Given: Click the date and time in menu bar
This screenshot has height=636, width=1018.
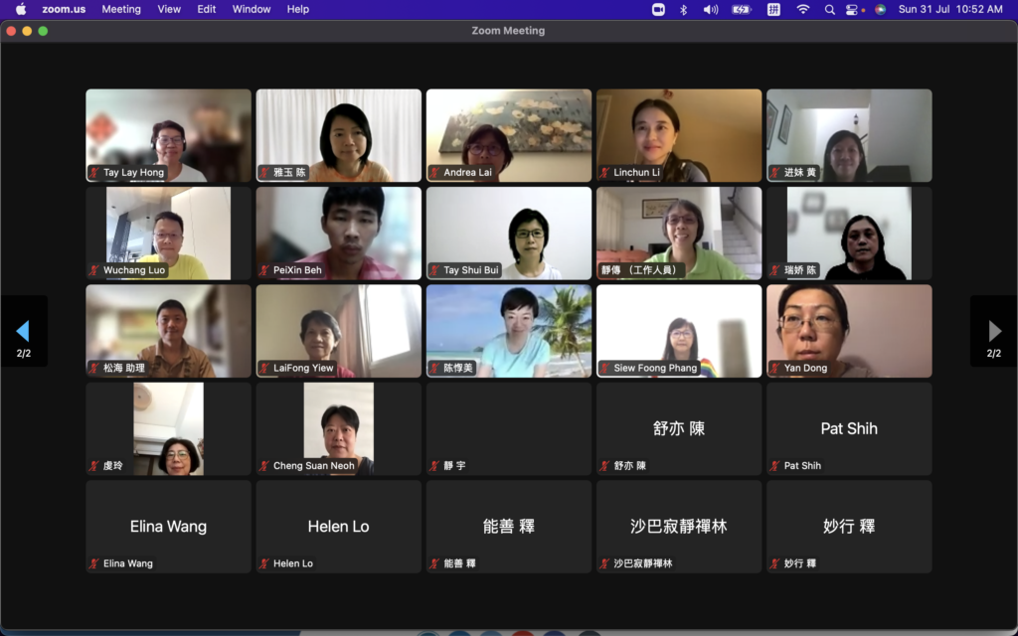Looking at the screenshot, I should click(x=950, y=9).
